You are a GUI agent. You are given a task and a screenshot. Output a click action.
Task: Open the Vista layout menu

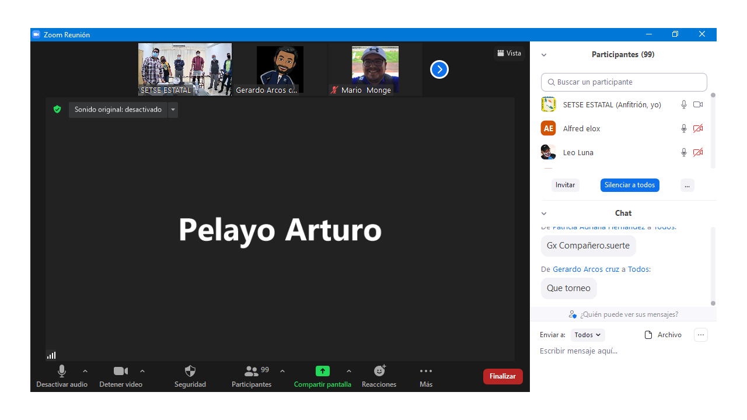[x=509, y=53]
